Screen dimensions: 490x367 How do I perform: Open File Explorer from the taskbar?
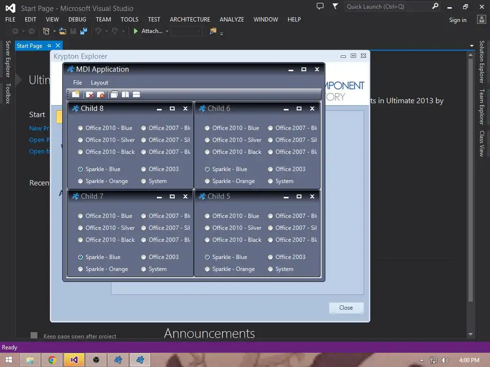30,360
